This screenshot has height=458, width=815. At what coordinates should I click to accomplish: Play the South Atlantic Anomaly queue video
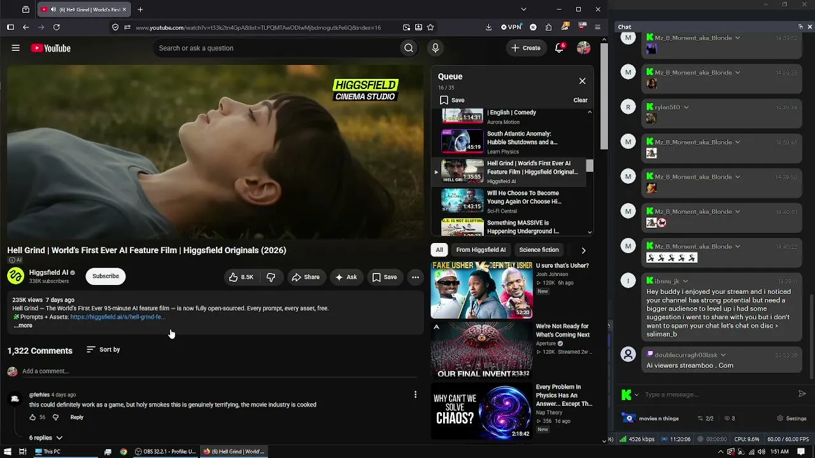tap(509, 142)
